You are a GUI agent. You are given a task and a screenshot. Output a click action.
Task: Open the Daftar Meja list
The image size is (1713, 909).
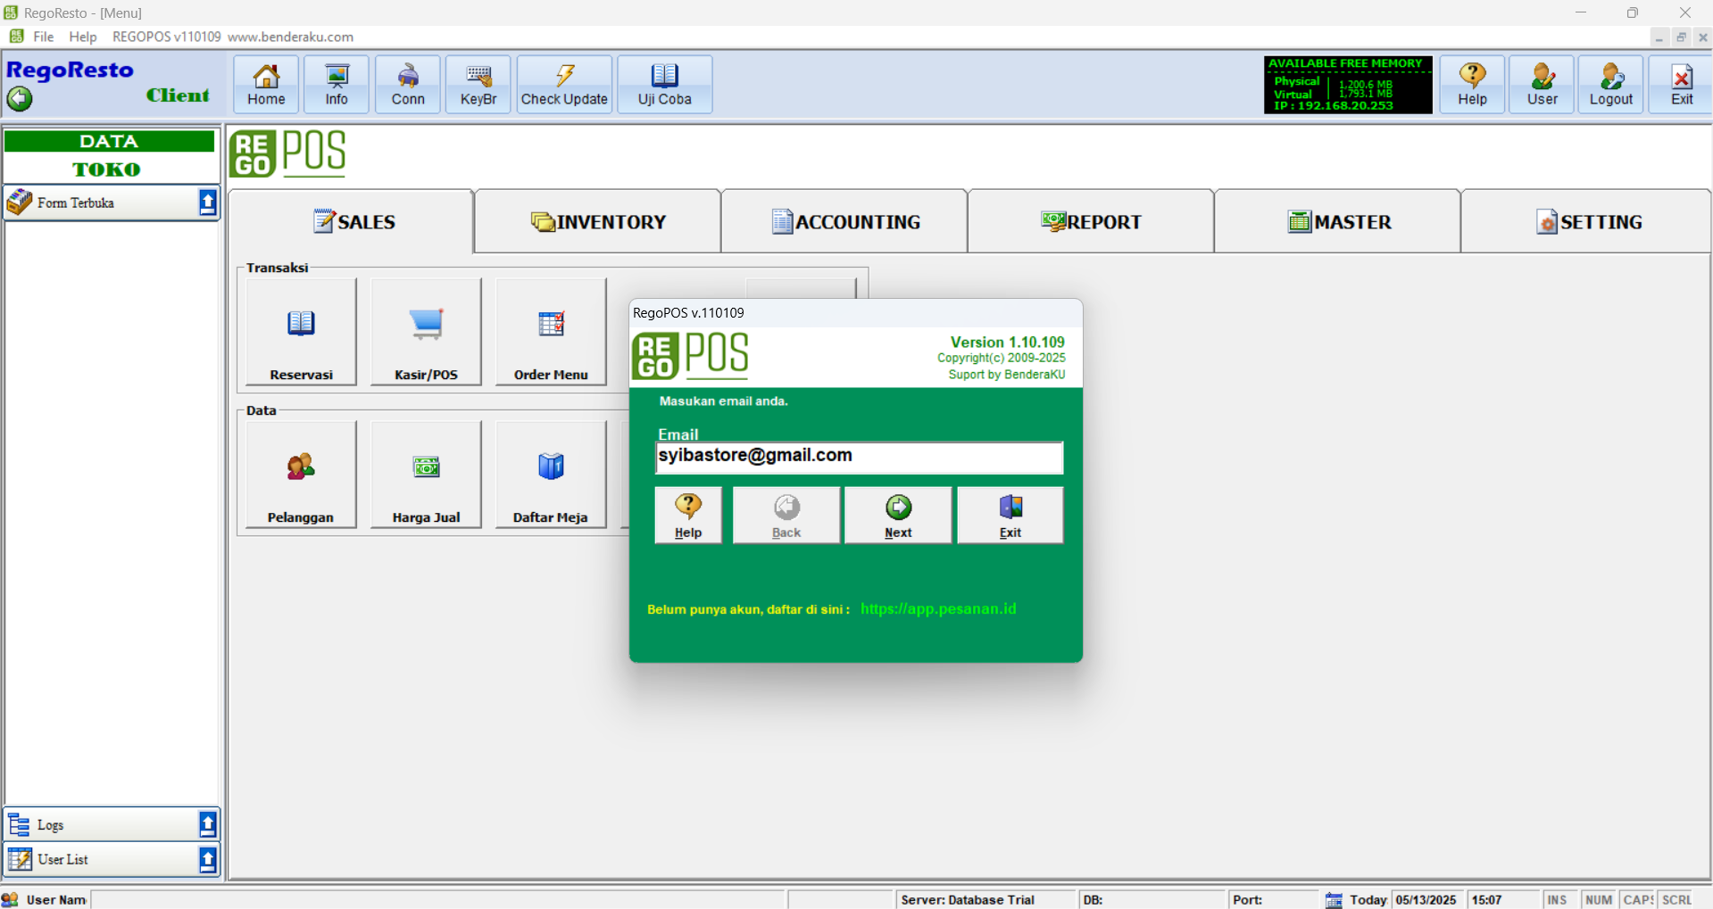(550, 475)
